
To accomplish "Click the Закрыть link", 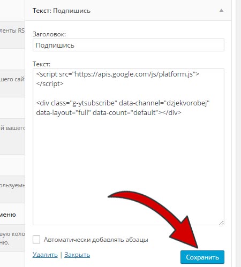I will (x=77, y=255).
